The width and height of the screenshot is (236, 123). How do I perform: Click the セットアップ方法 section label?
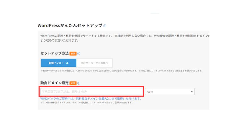[x=54, y=54]
